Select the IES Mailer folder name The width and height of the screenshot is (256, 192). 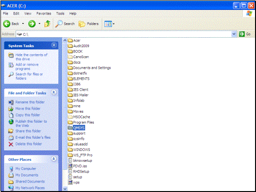click(81, 95)
